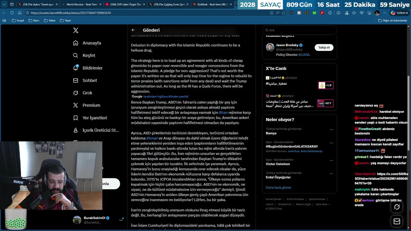Click the address bar URL
The width and height of the screenshot is (411, 231).
tap(71, 13)
